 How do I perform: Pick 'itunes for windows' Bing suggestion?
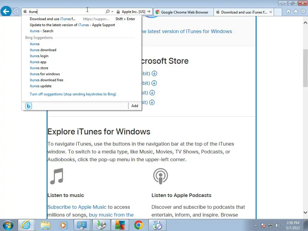81,74
